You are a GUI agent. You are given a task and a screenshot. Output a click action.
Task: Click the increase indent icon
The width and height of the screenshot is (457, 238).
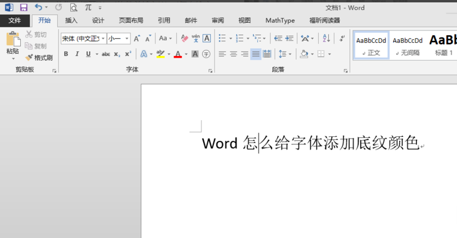point(290,38)
